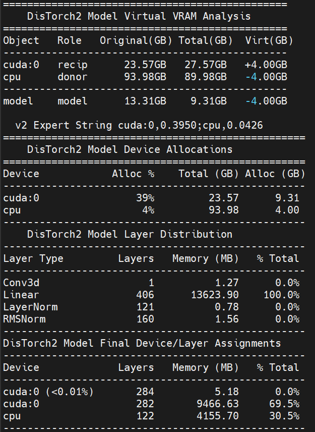
Task: Click the "39%" allocation for cuda:0
Action: click(x=145, y=198)
